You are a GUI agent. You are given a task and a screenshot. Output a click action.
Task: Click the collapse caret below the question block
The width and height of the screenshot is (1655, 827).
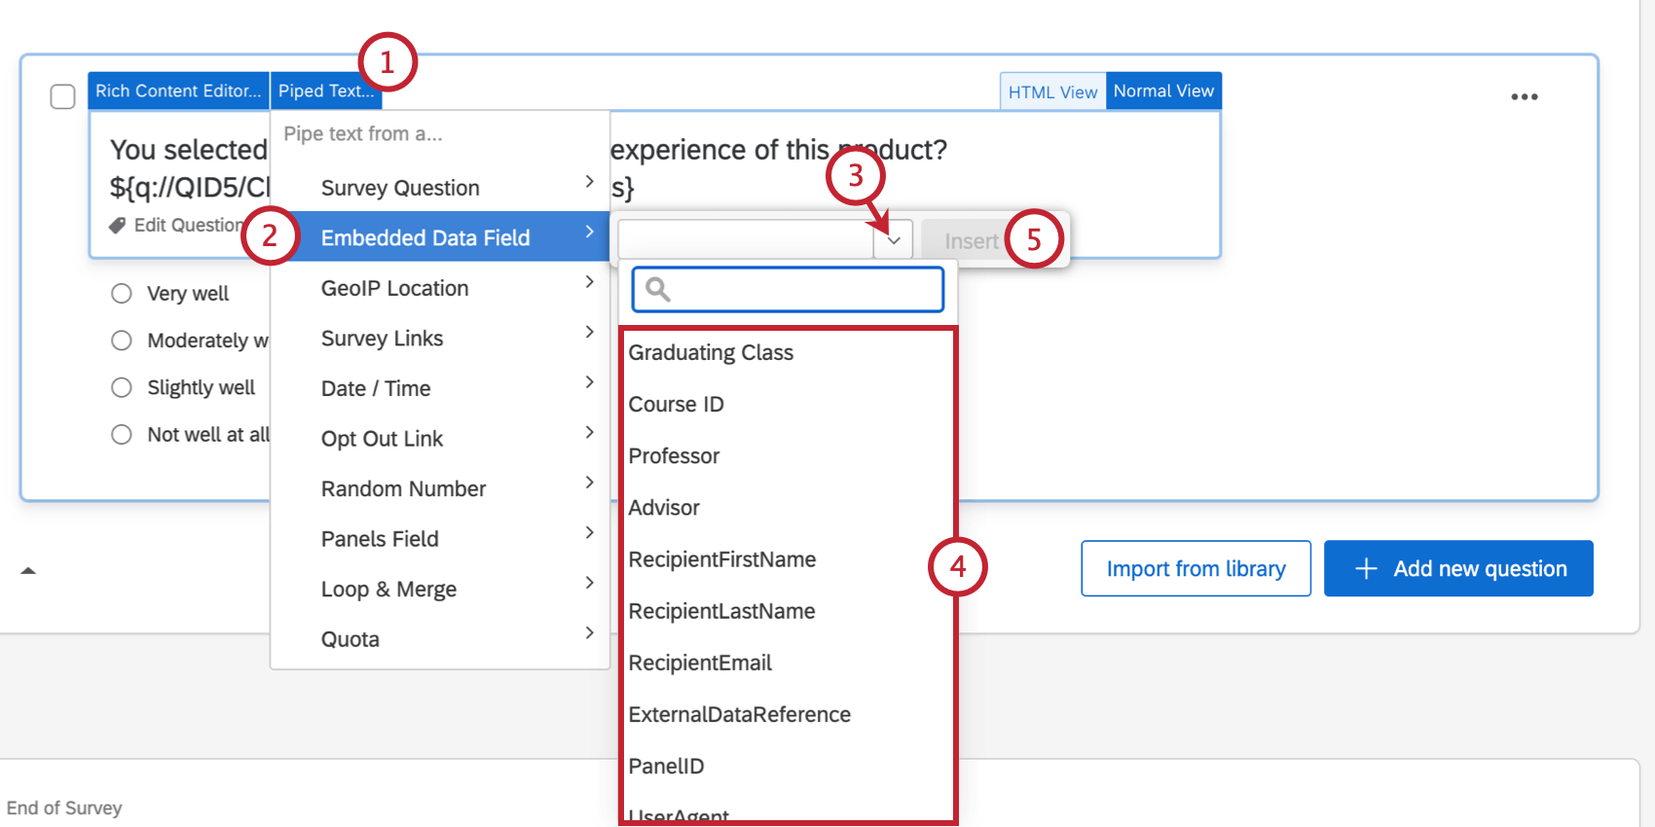tap(28, 570)
